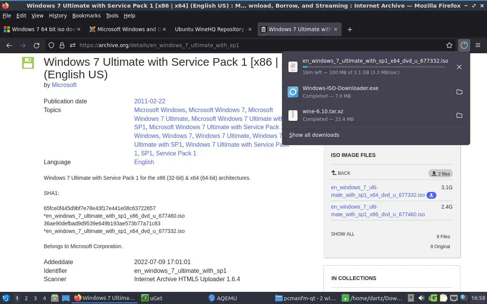
Task: Open the File menu
Action: point(7,16)
